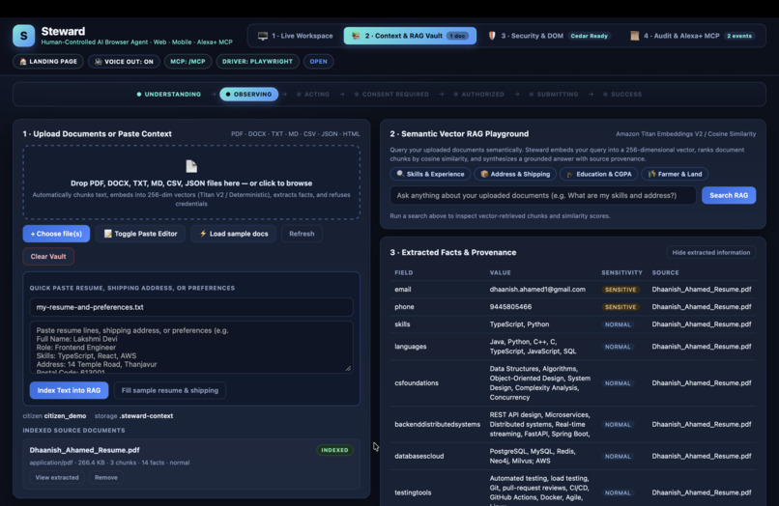Viewport: 779px width, 506px height.
Task: Click the scroll icon in the Audit & Alexa+ MCP tab
Action: pos(634,36)
